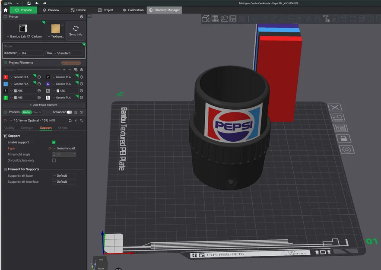Viewport: 381px width, 270px height.
Task: Toggle the Advanced mode switch
Action: 70,112
